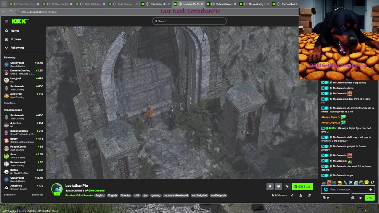Close the SauceSuh Stream tab
The width and height of the screenshot is (379, 213).
(38, 4)
